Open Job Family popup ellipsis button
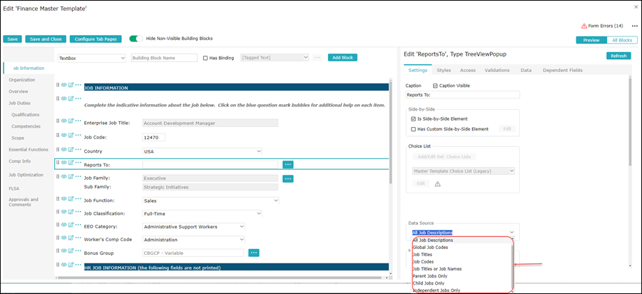642x294 pixels. [x=288, y=178]
